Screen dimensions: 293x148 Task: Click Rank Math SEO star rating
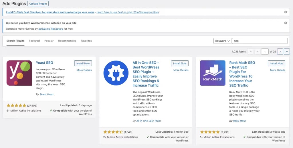pos(210,132)
